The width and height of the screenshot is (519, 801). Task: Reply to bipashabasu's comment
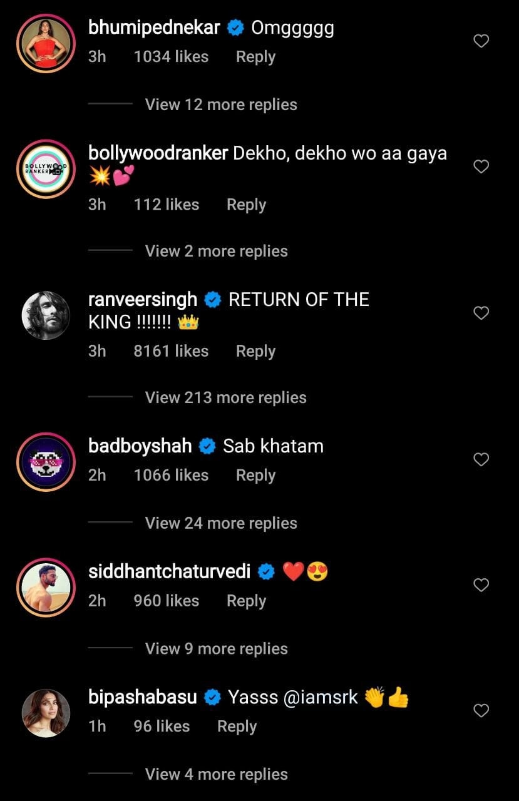click(x=237, y=727)
